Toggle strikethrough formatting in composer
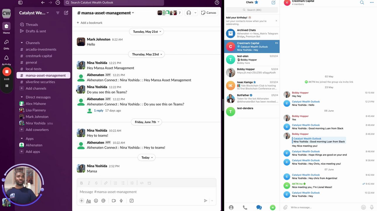 96,183
